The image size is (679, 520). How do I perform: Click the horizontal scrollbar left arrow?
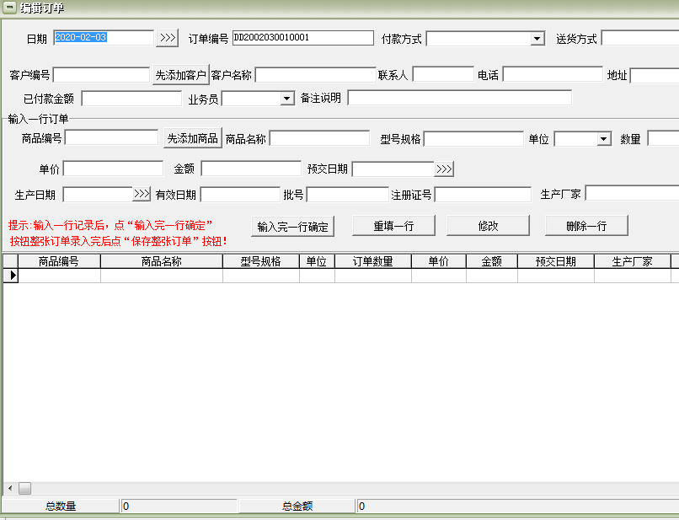10,488
